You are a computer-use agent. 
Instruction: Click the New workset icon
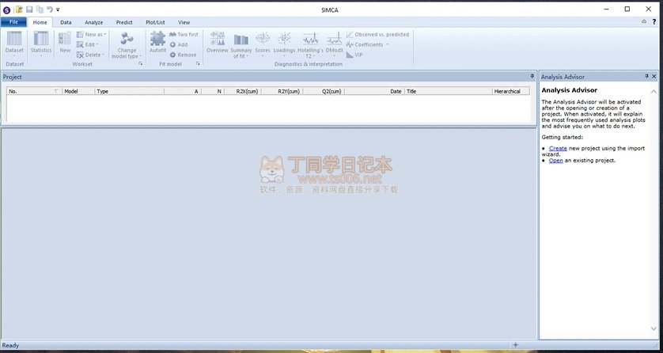65,39
